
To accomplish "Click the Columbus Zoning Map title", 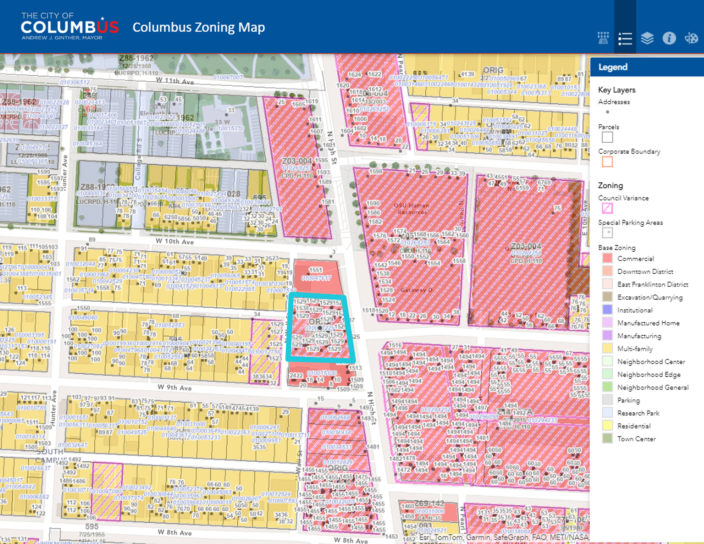I will (199, 27).
